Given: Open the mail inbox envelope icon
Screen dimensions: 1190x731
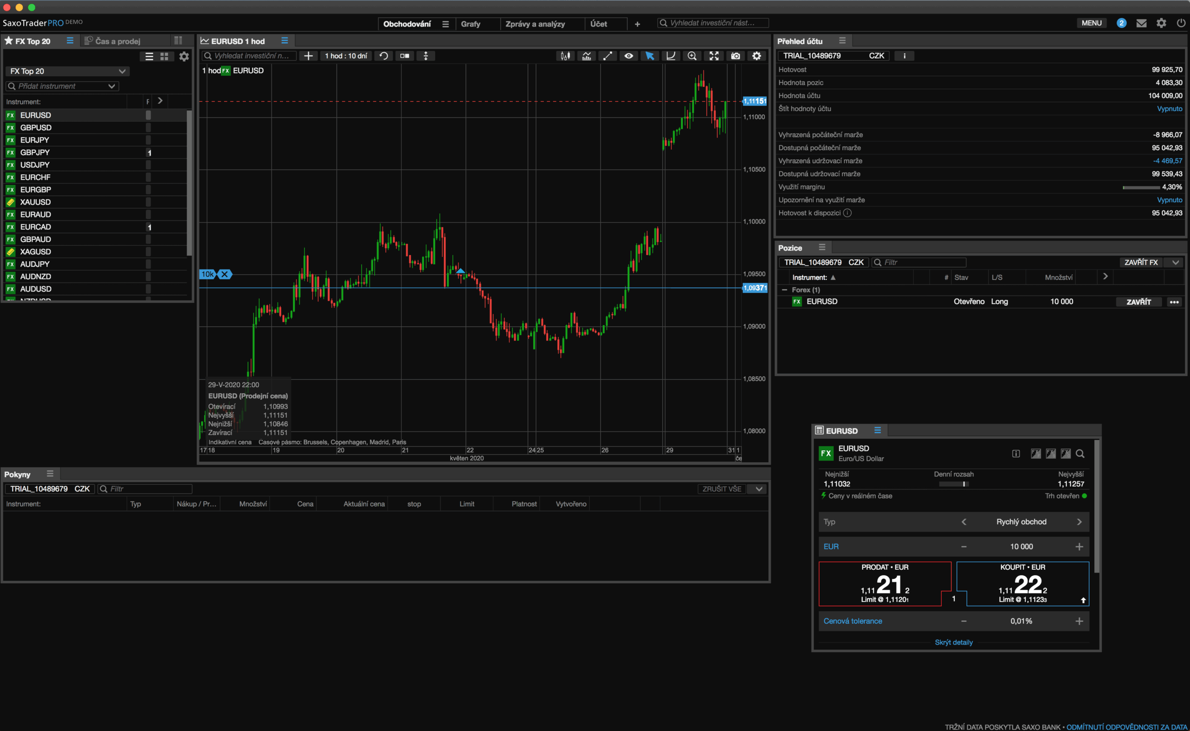Looking at the screenshot, I should (1141, 23).
